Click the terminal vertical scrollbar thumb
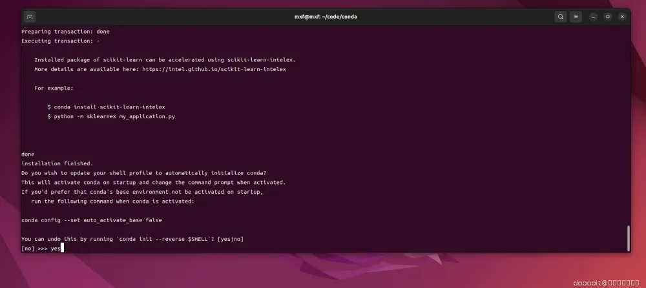The width and height of the screenshot is (646, 288). click(629, 238)
